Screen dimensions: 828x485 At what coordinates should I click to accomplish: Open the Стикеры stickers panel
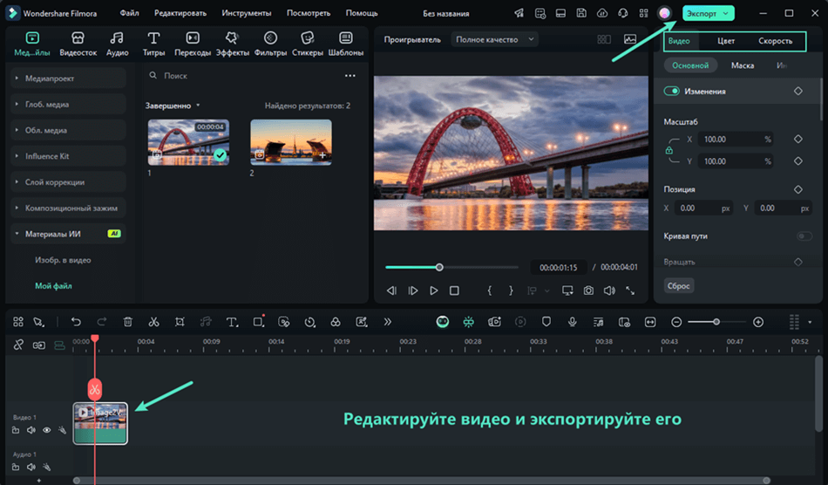click(308, 44)
